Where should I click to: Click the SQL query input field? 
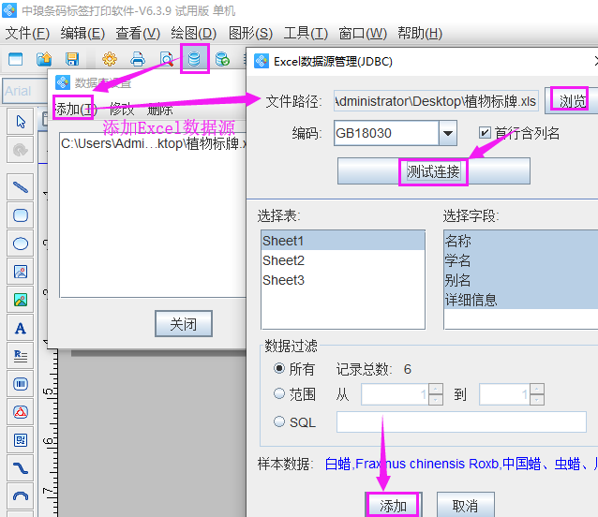click(461, 421)
